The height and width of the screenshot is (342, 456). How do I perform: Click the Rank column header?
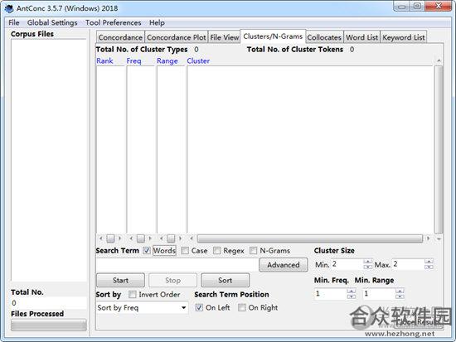(104, 60)
